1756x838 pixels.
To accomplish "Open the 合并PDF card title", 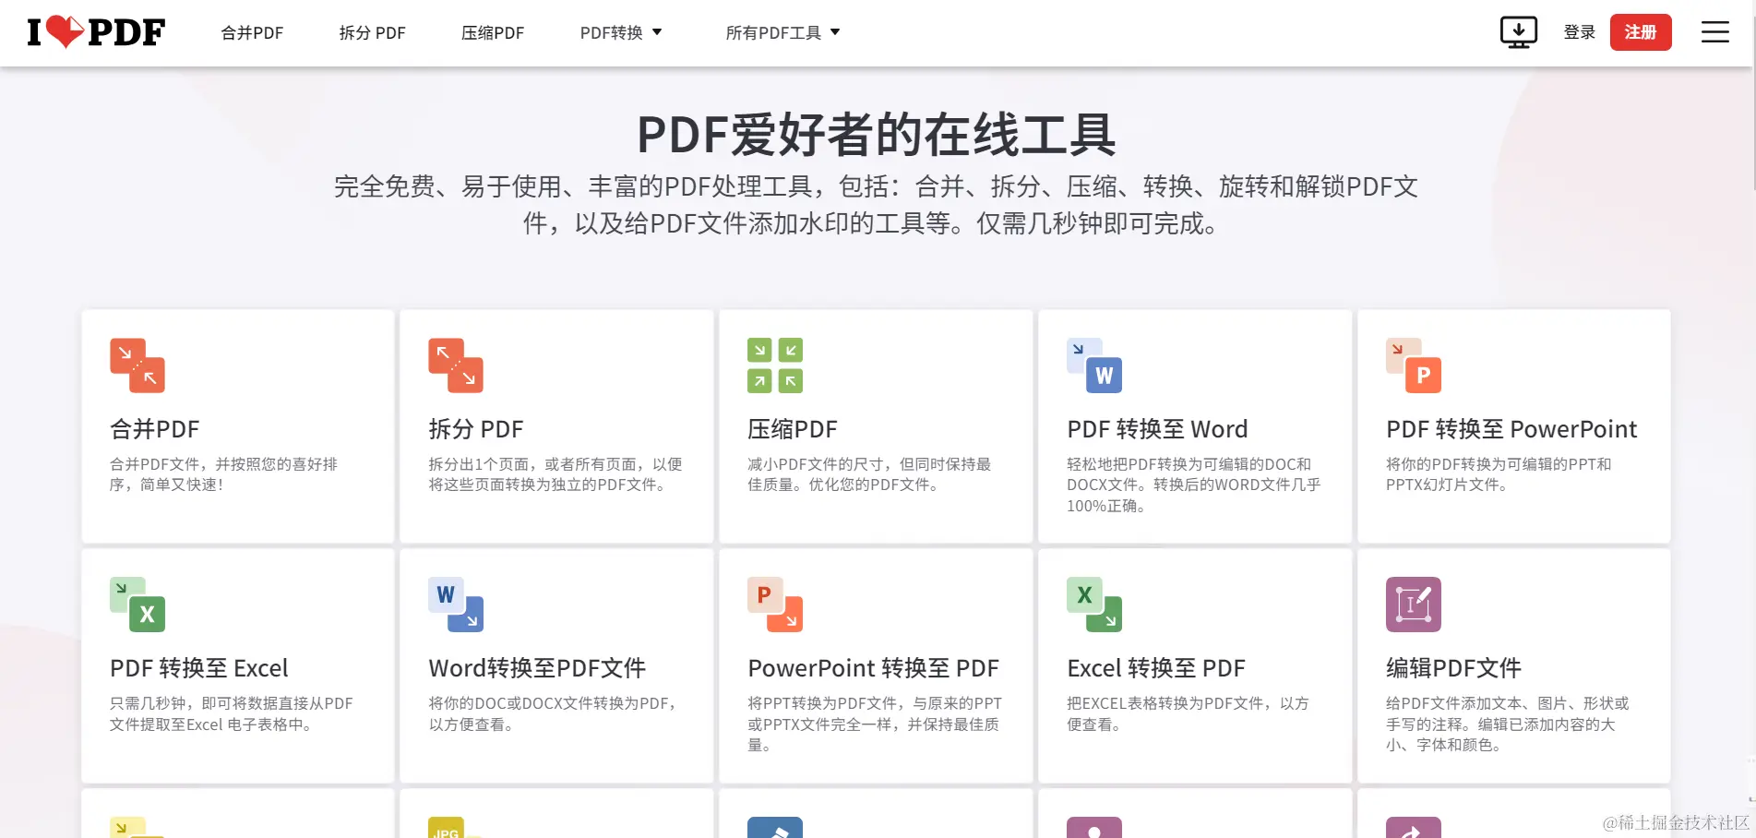I will click(x=155, y=429).
